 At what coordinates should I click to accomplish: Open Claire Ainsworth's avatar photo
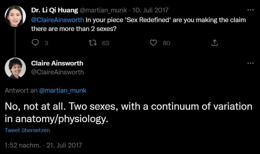[15, 68]
